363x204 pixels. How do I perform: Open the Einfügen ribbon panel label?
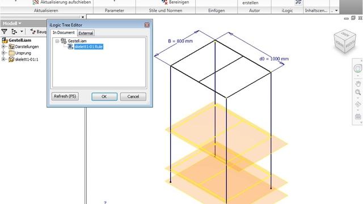point(216,10)
